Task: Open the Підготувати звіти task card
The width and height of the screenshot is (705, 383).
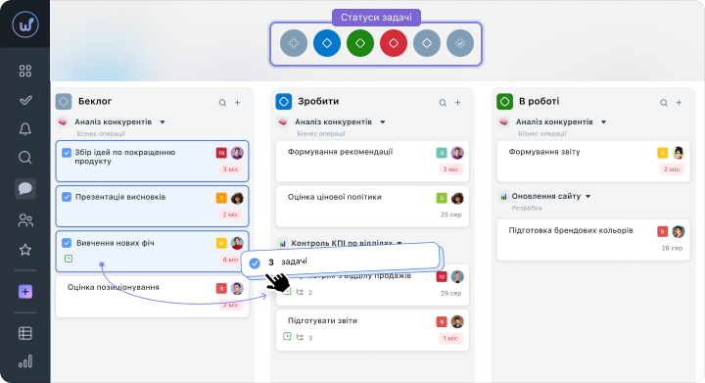Action: point(372,330)
